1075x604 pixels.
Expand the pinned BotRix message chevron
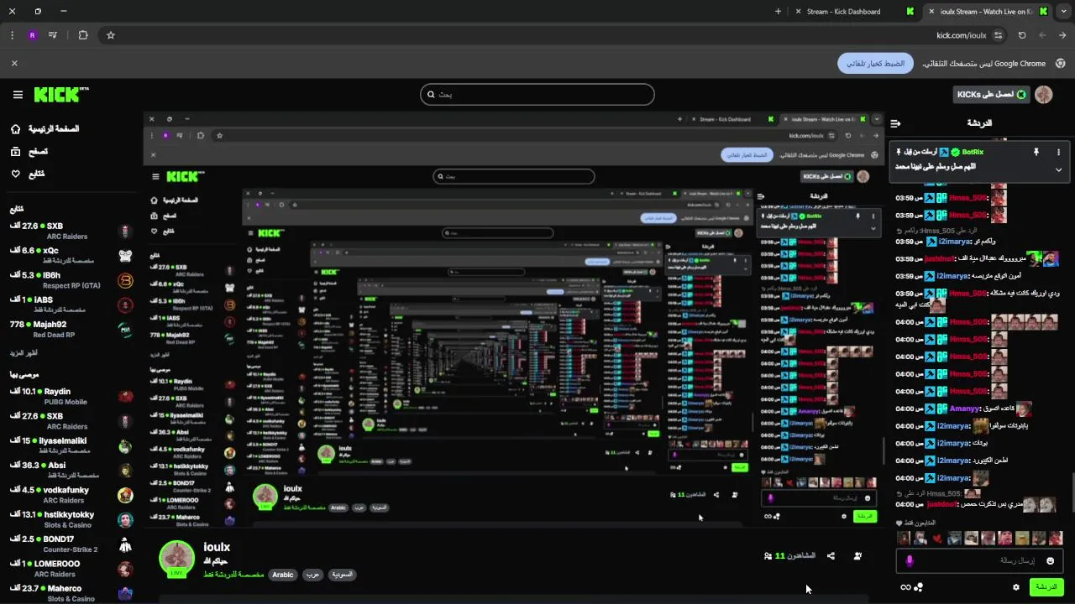tap(1058, 169)
